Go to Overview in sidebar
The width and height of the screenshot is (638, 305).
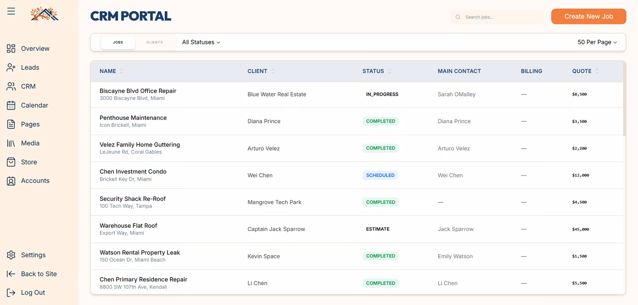click(x=35, y=48)
